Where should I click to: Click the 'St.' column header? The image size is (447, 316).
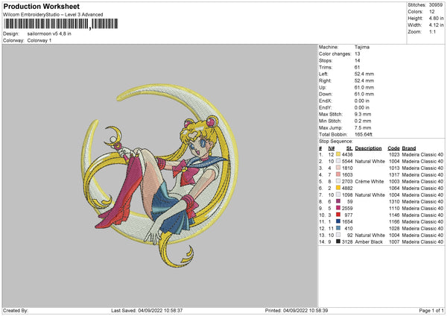point(349,148)
